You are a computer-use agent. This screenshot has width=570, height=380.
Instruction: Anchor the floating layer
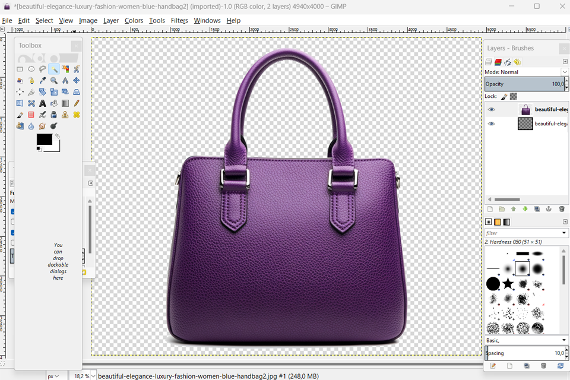[549, 209]
